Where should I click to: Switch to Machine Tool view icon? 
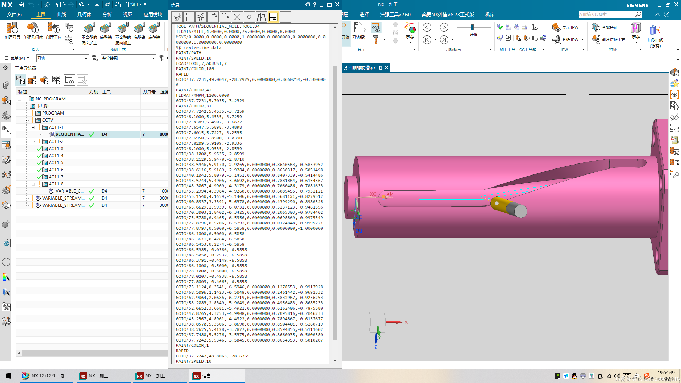(33, 80)
